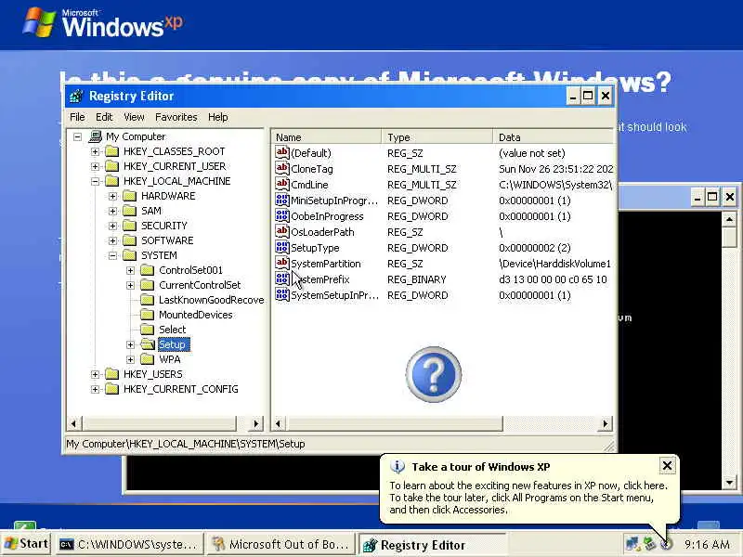743x557 pixels.
Task: Click the Start button
Action: 27,544
